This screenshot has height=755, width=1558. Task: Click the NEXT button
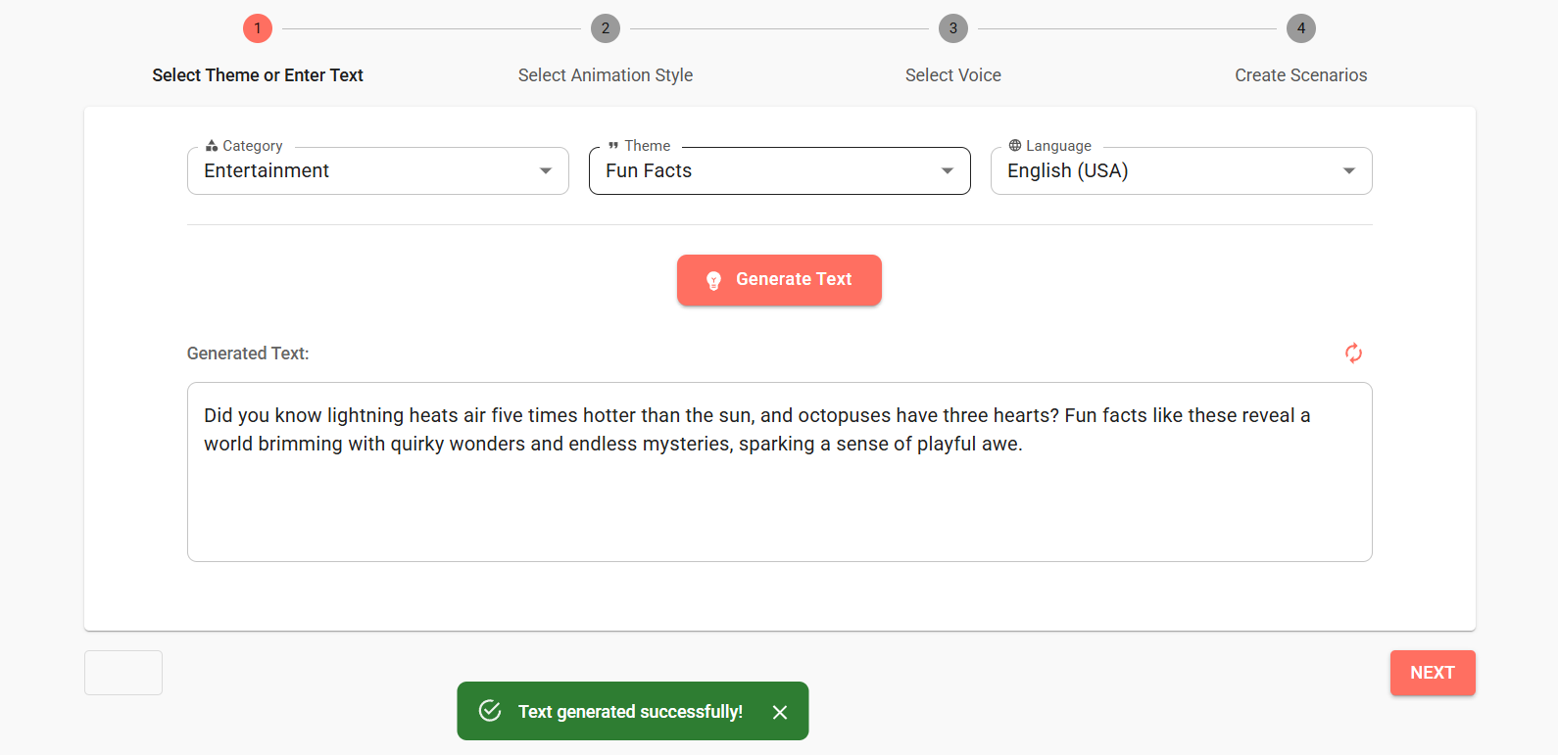(x=1433, y=673)
